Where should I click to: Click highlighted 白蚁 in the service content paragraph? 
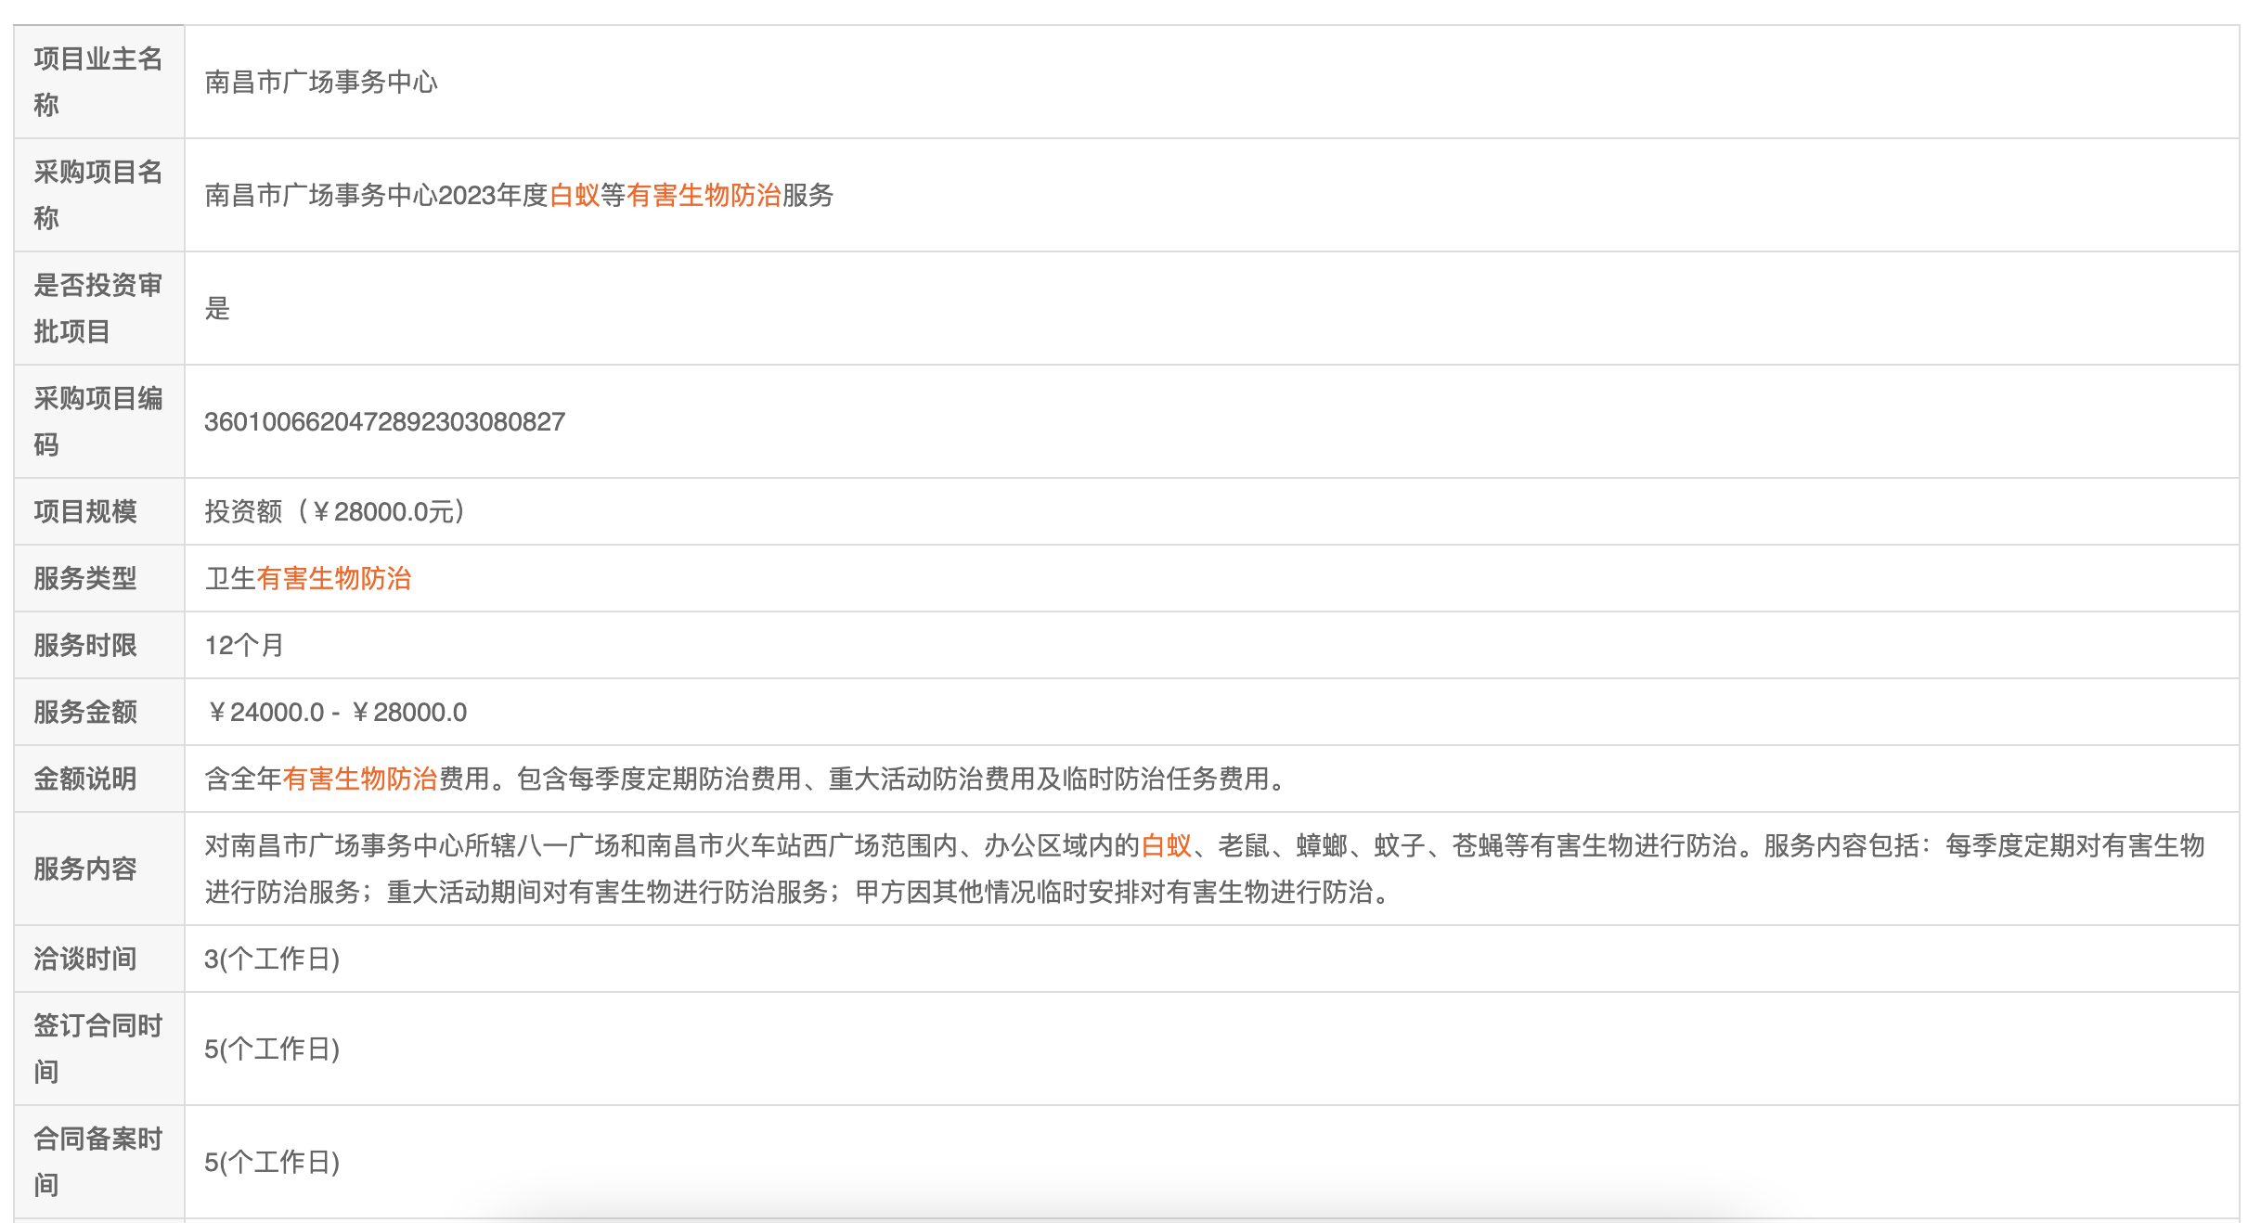(1166, 845)
